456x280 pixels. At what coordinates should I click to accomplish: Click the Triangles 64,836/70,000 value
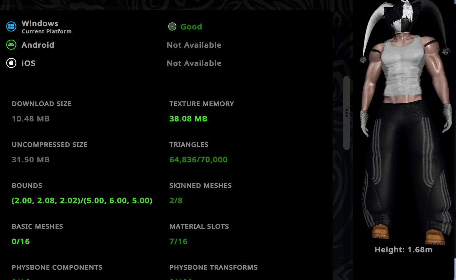click(198, 160)
